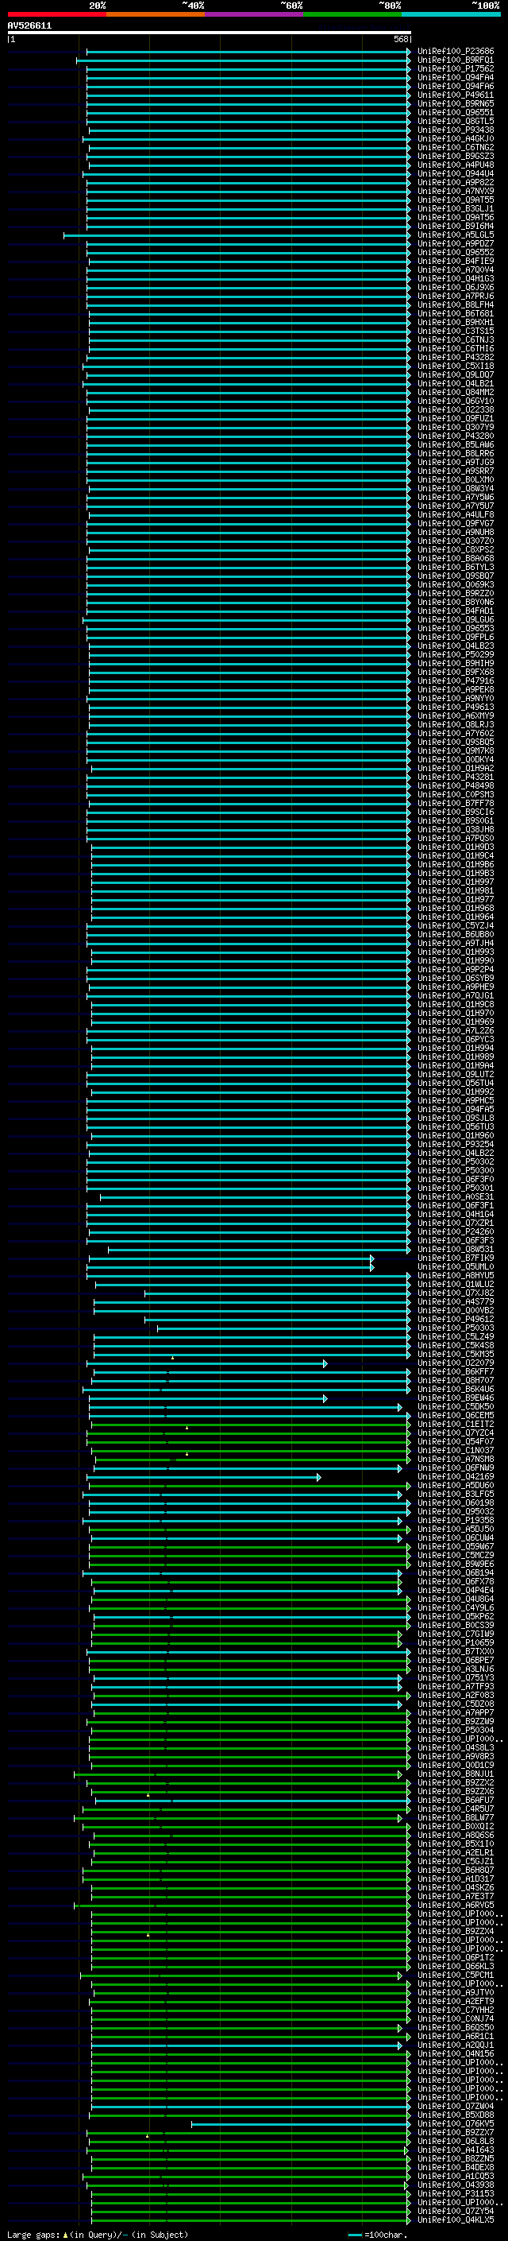The height and width of the screenshot is (2241, 508).
Task: Select hit label UniRef100_A9P822
Action: click(x=456, y=183)
